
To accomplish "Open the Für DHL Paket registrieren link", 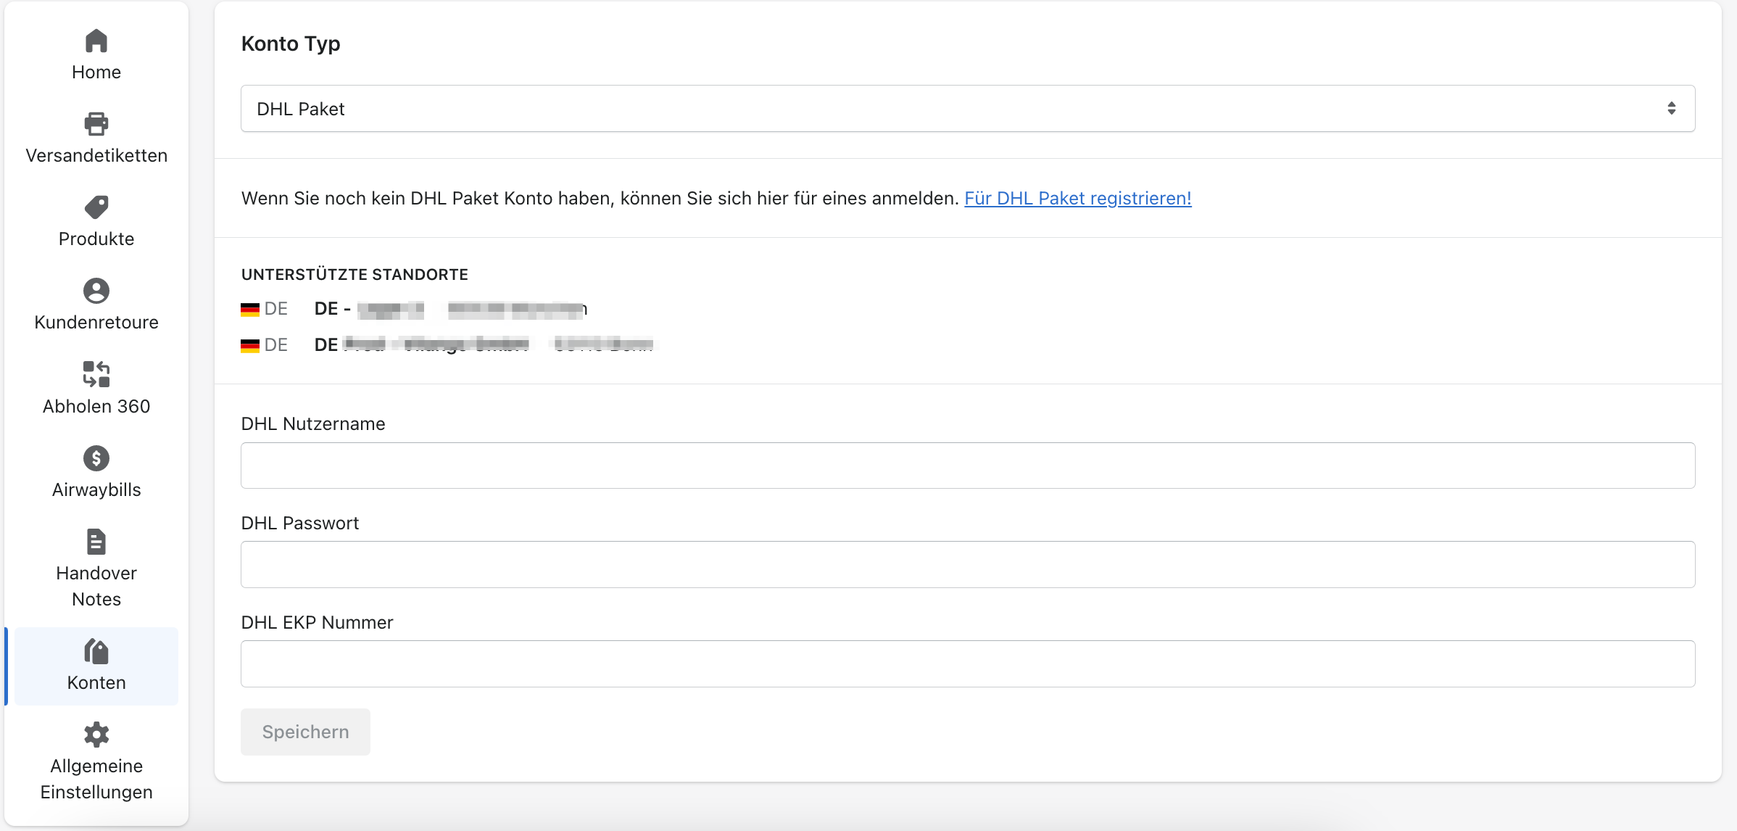I will click(1077, 198).
